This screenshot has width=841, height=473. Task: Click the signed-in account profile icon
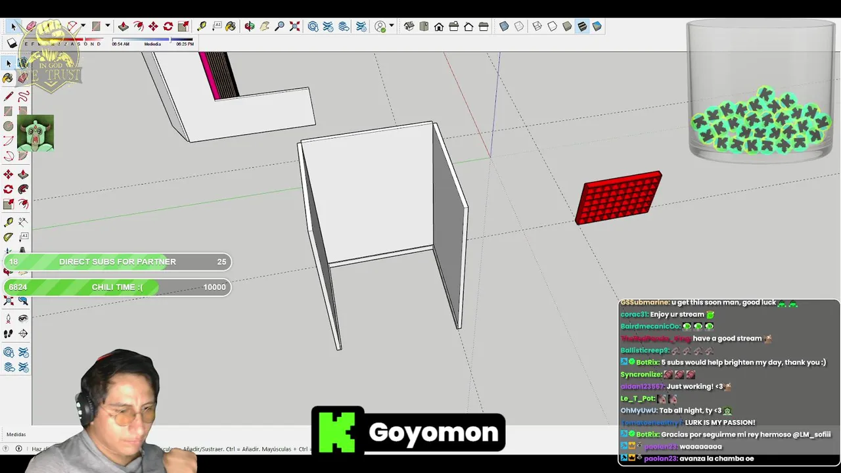click(x=380, y=26)
